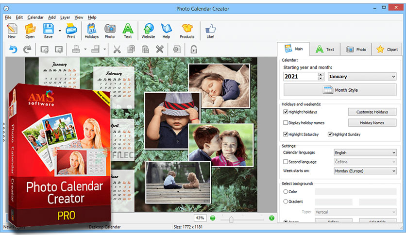
Task: Switch to the Clipart tab
Action: (387, 50)
